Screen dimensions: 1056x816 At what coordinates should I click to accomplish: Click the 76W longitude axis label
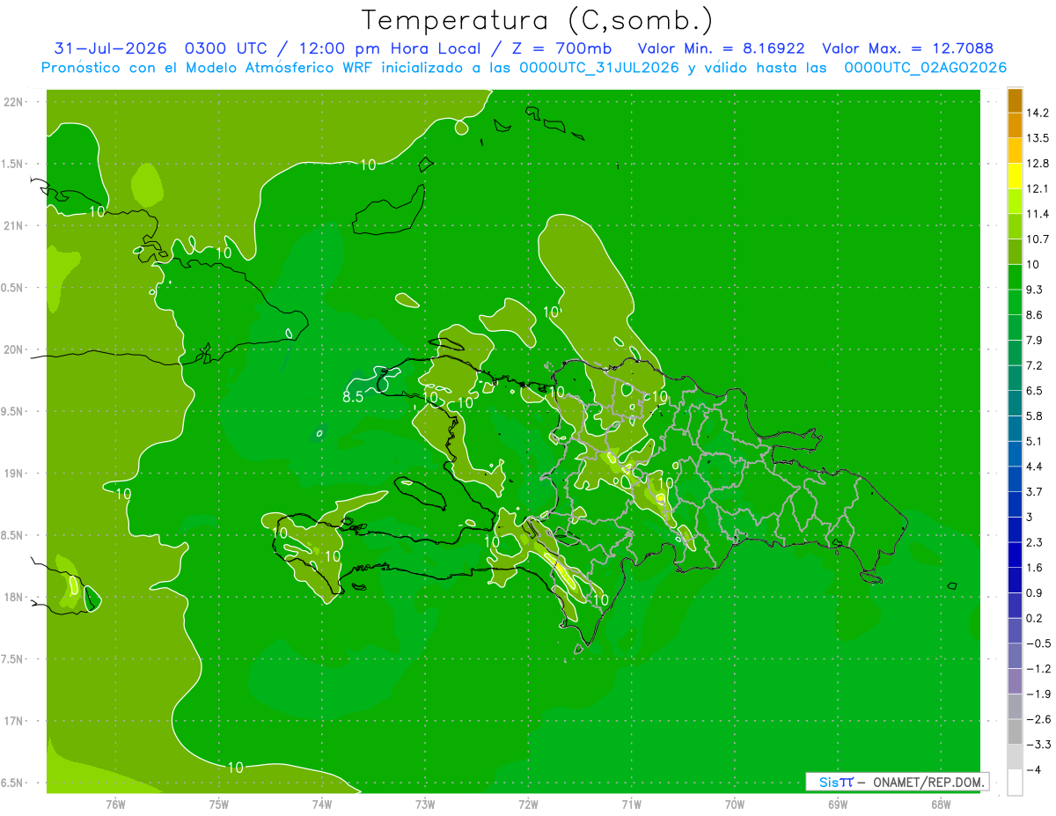click(115, 804)
